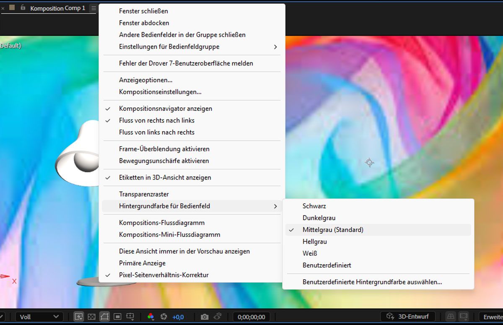Select Mittelgrau (Standard) background color

378,230
